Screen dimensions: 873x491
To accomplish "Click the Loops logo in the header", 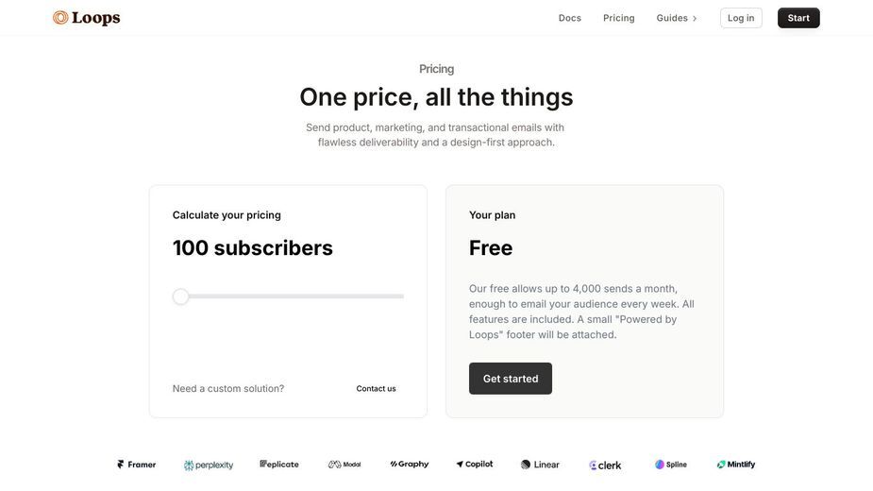I will (x=86, y=18).
